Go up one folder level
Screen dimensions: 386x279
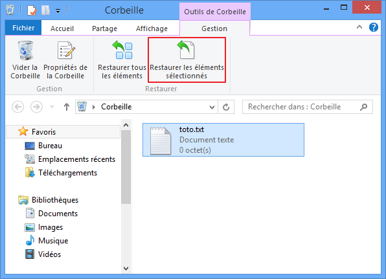coord(67,107)
